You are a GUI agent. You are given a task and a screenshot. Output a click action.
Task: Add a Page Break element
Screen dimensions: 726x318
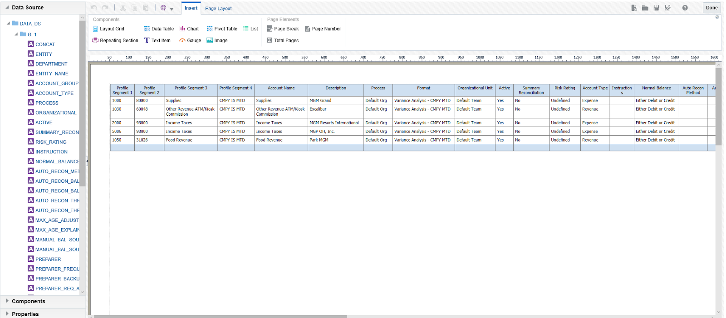[283, 29]
